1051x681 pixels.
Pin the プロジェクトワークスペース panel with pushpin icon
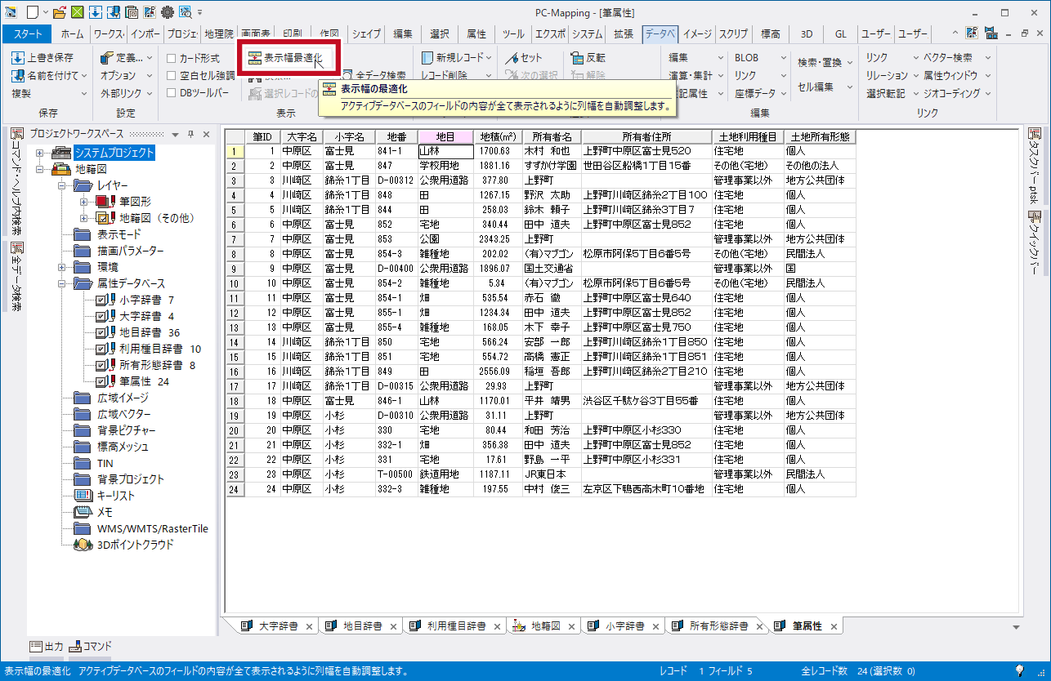tap(191, 134)
